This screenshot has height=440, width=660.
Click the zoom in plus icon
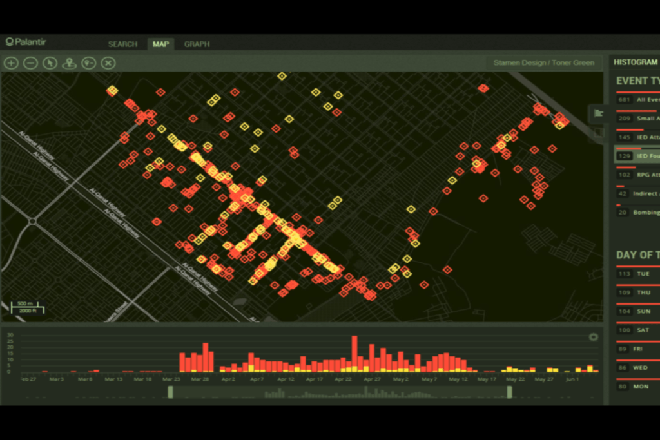tap(11, 62)
